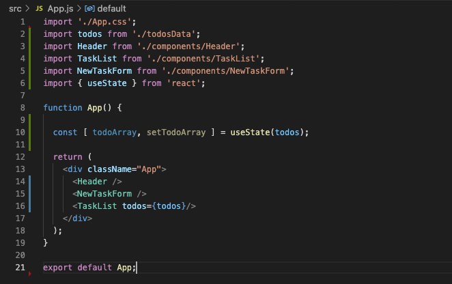The width and height of the screenshot is (452, 284).
Task: Select the default symbol breadcrumb
Action: 111,9
